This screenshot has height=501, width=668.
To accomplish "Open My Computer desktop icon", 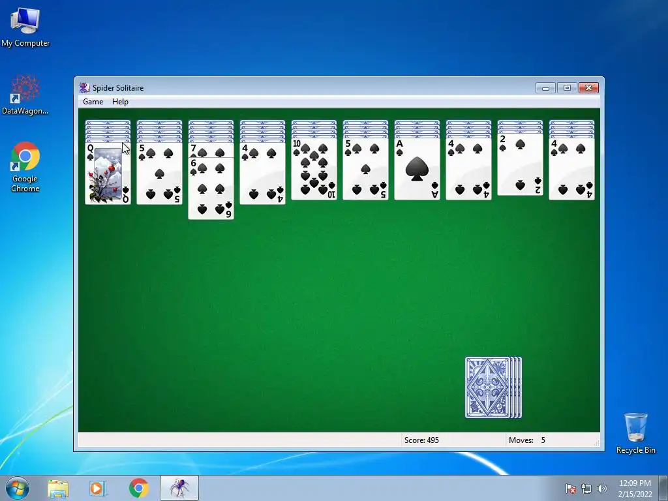I will click(x=25, y=26).
